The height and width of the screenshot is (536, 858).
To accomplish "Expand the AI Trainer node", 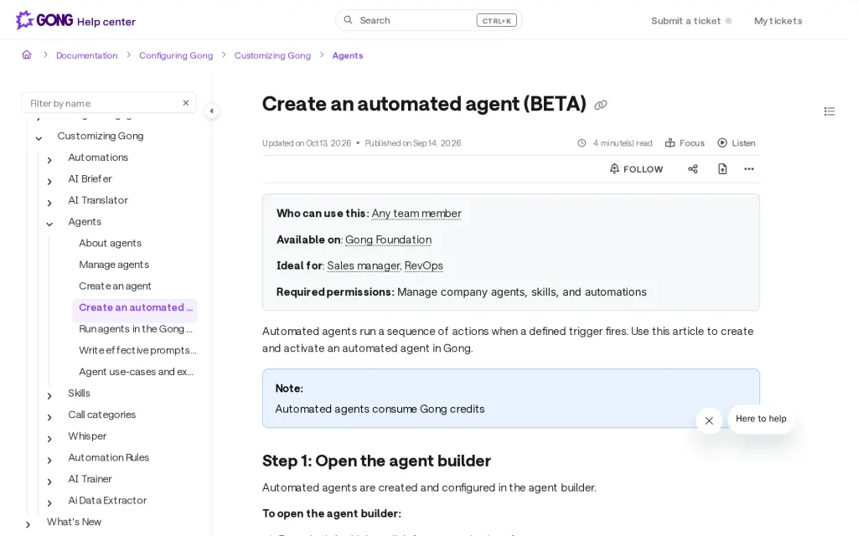I will tap(49, 482).
